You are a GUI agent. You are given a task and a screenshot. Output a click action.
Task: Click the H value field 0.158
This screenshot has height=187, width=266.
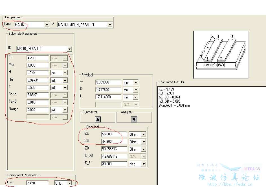point(38,73)
